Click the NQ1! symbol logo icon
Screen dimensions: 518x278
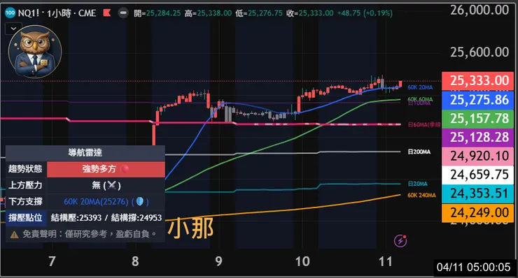tap(10, 13)
